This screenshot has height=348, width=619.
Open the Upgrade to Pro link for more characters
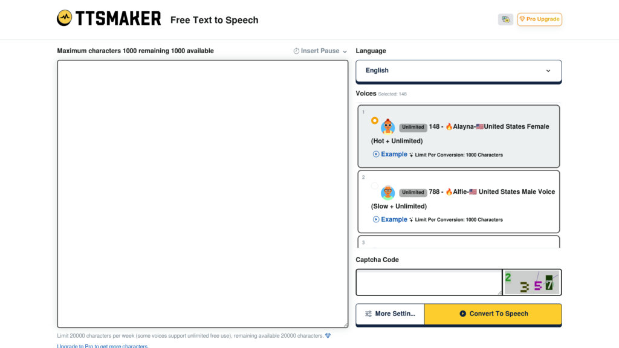pos(102,346)
